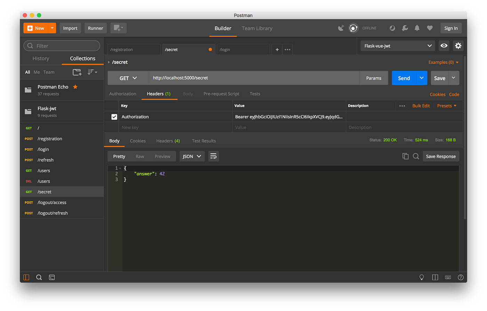Toggle two-pane layout icon

click(x=435, y=277)
